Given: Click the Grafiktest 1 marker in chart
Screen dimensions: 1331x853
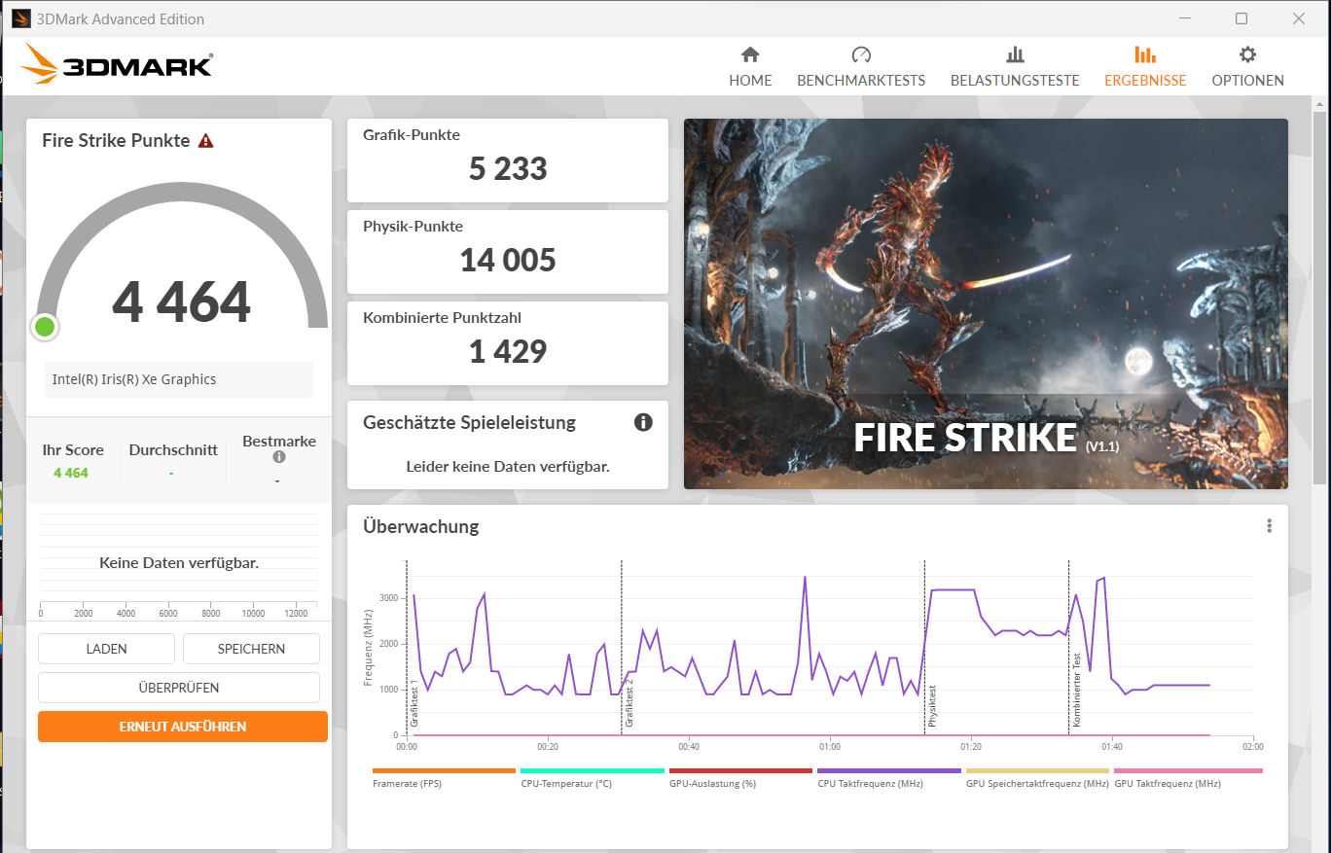Looking at the screenshot, I should (x=414, y=704).
